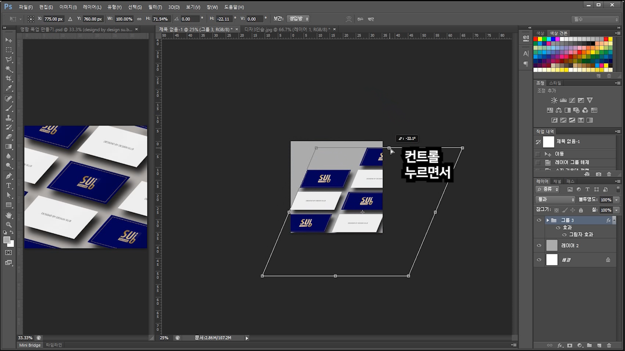This screenshot has height=351, width=625.
Task: Select the Rectangular Marquee tool
Action: [9, 50]
